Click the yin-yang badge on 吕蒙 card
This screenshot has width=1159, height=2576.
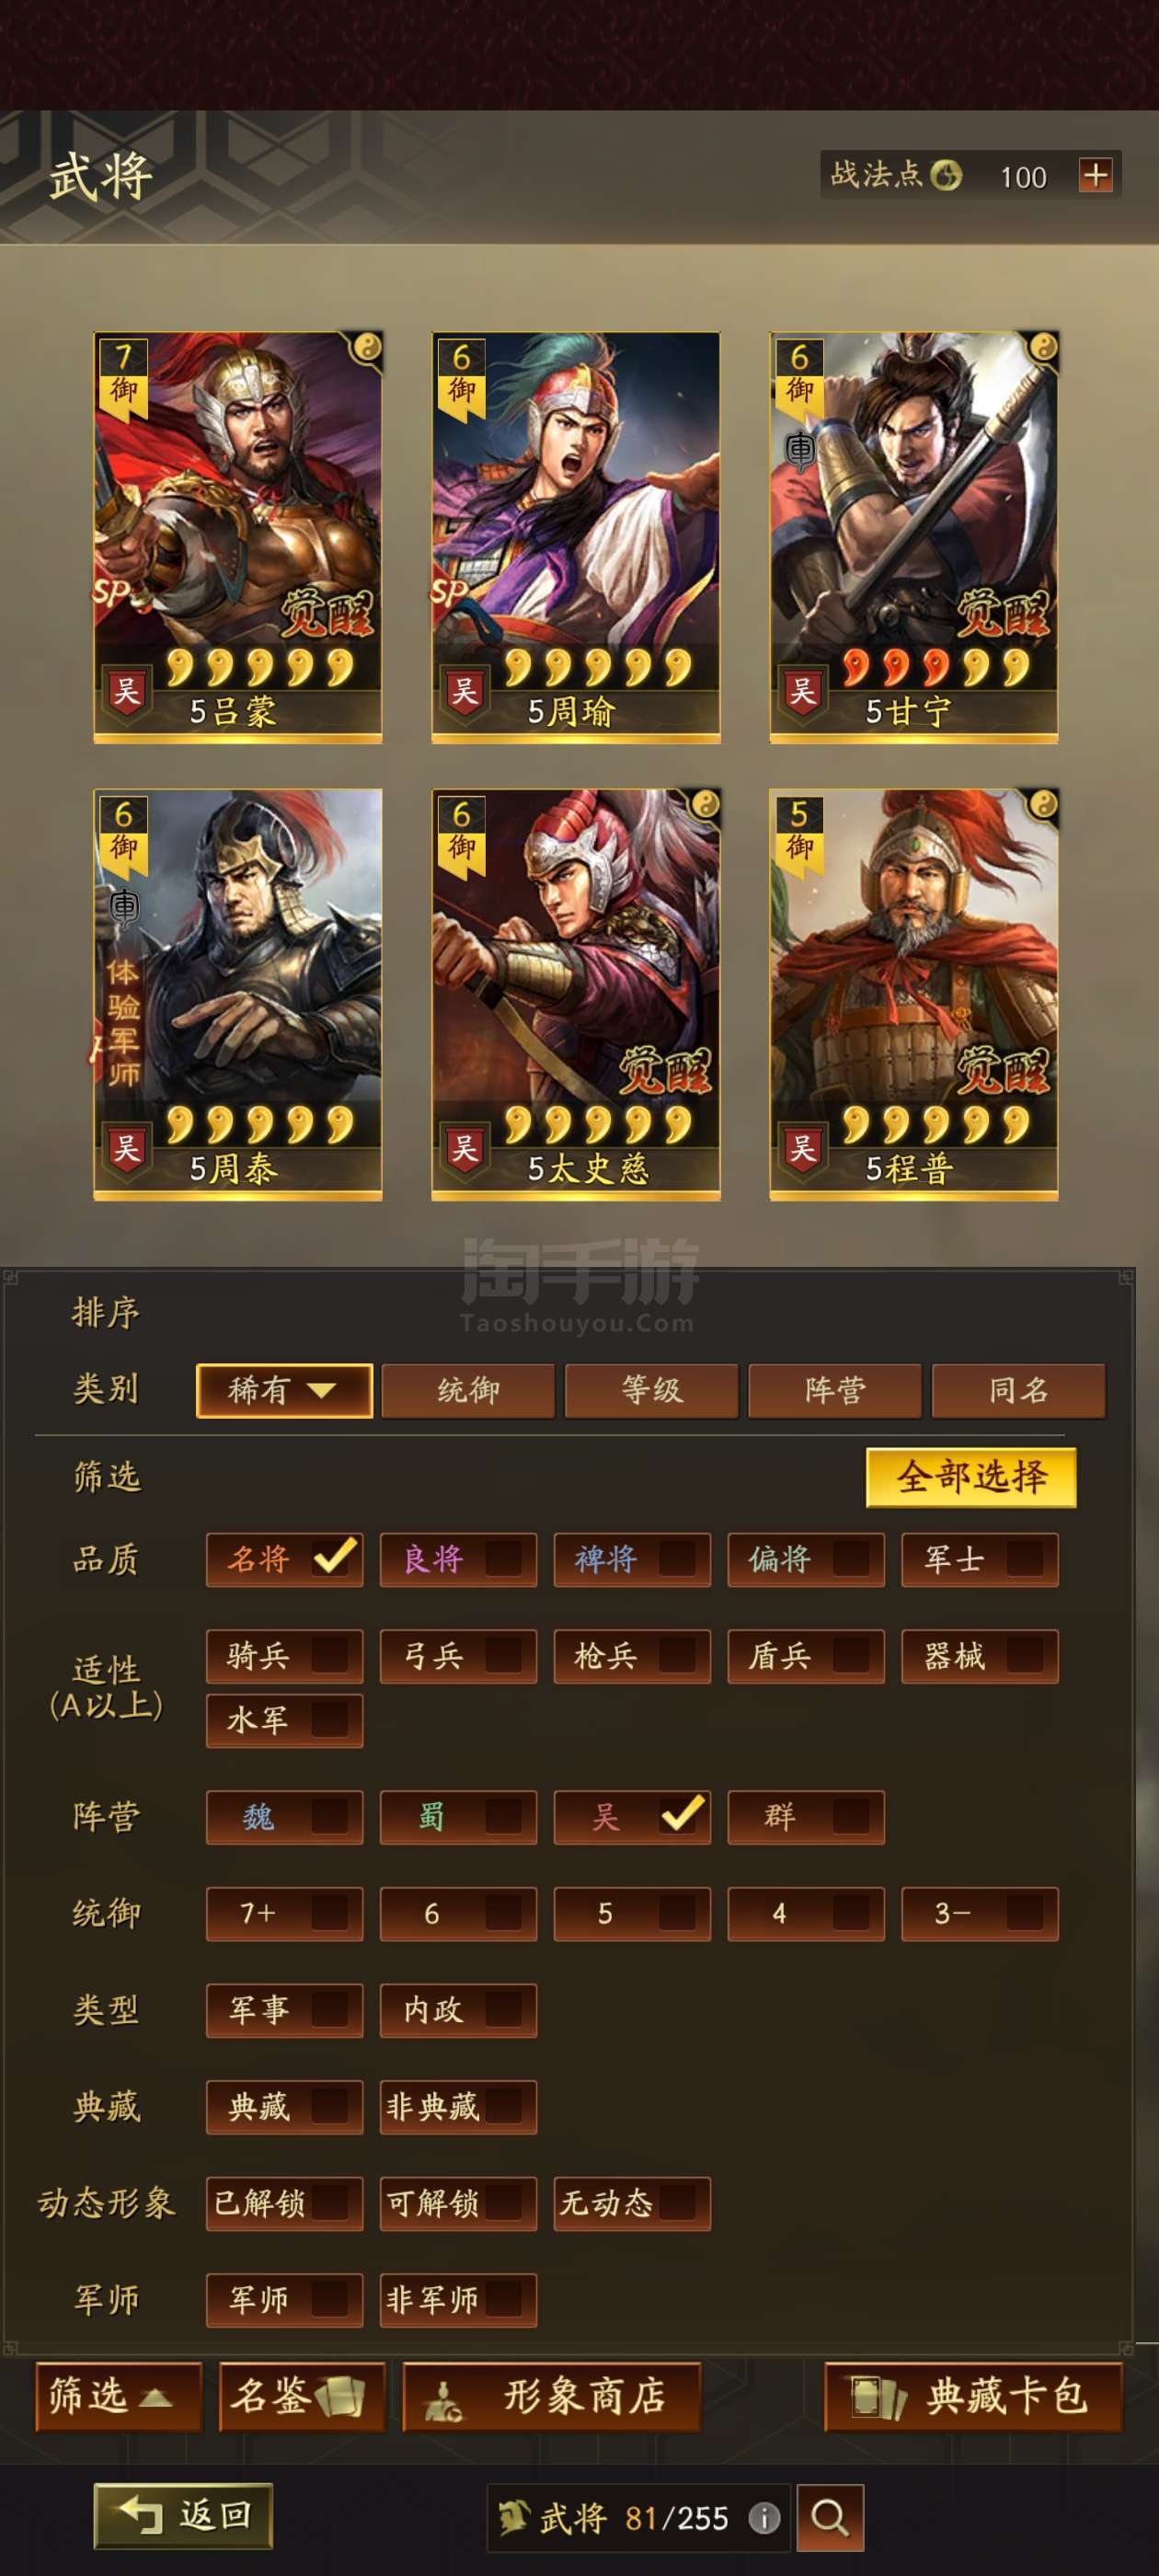click(x=367, y=347)
